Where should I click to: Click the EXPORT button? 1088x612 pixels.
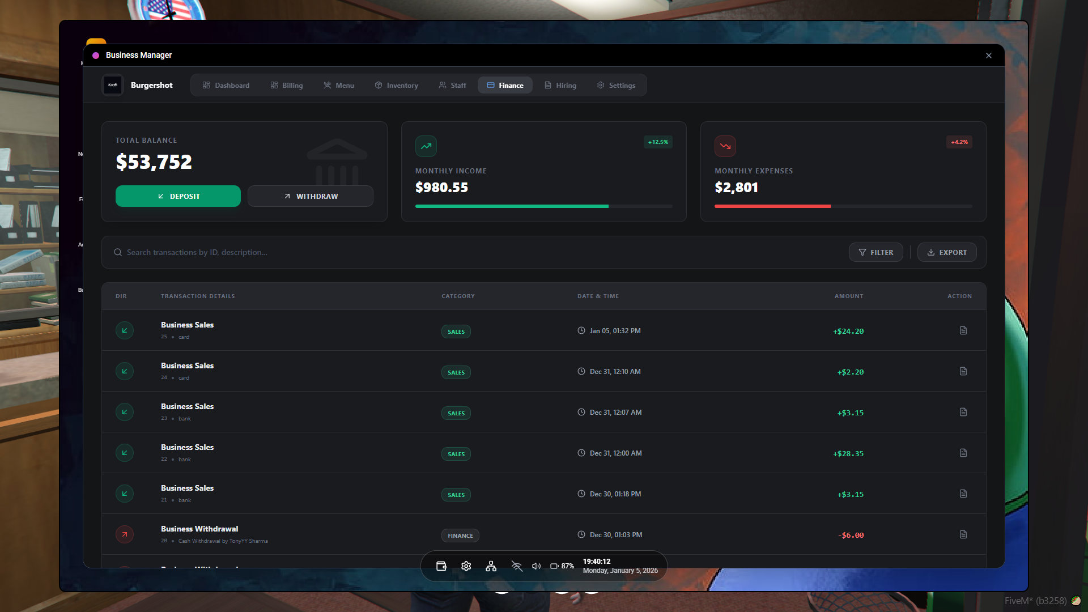point(946,252)
